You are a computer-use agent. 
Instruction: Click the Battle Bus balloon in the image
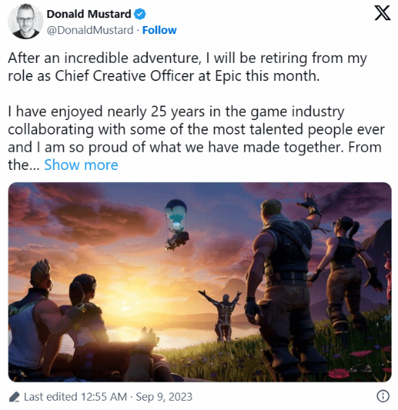pos(177,224)
